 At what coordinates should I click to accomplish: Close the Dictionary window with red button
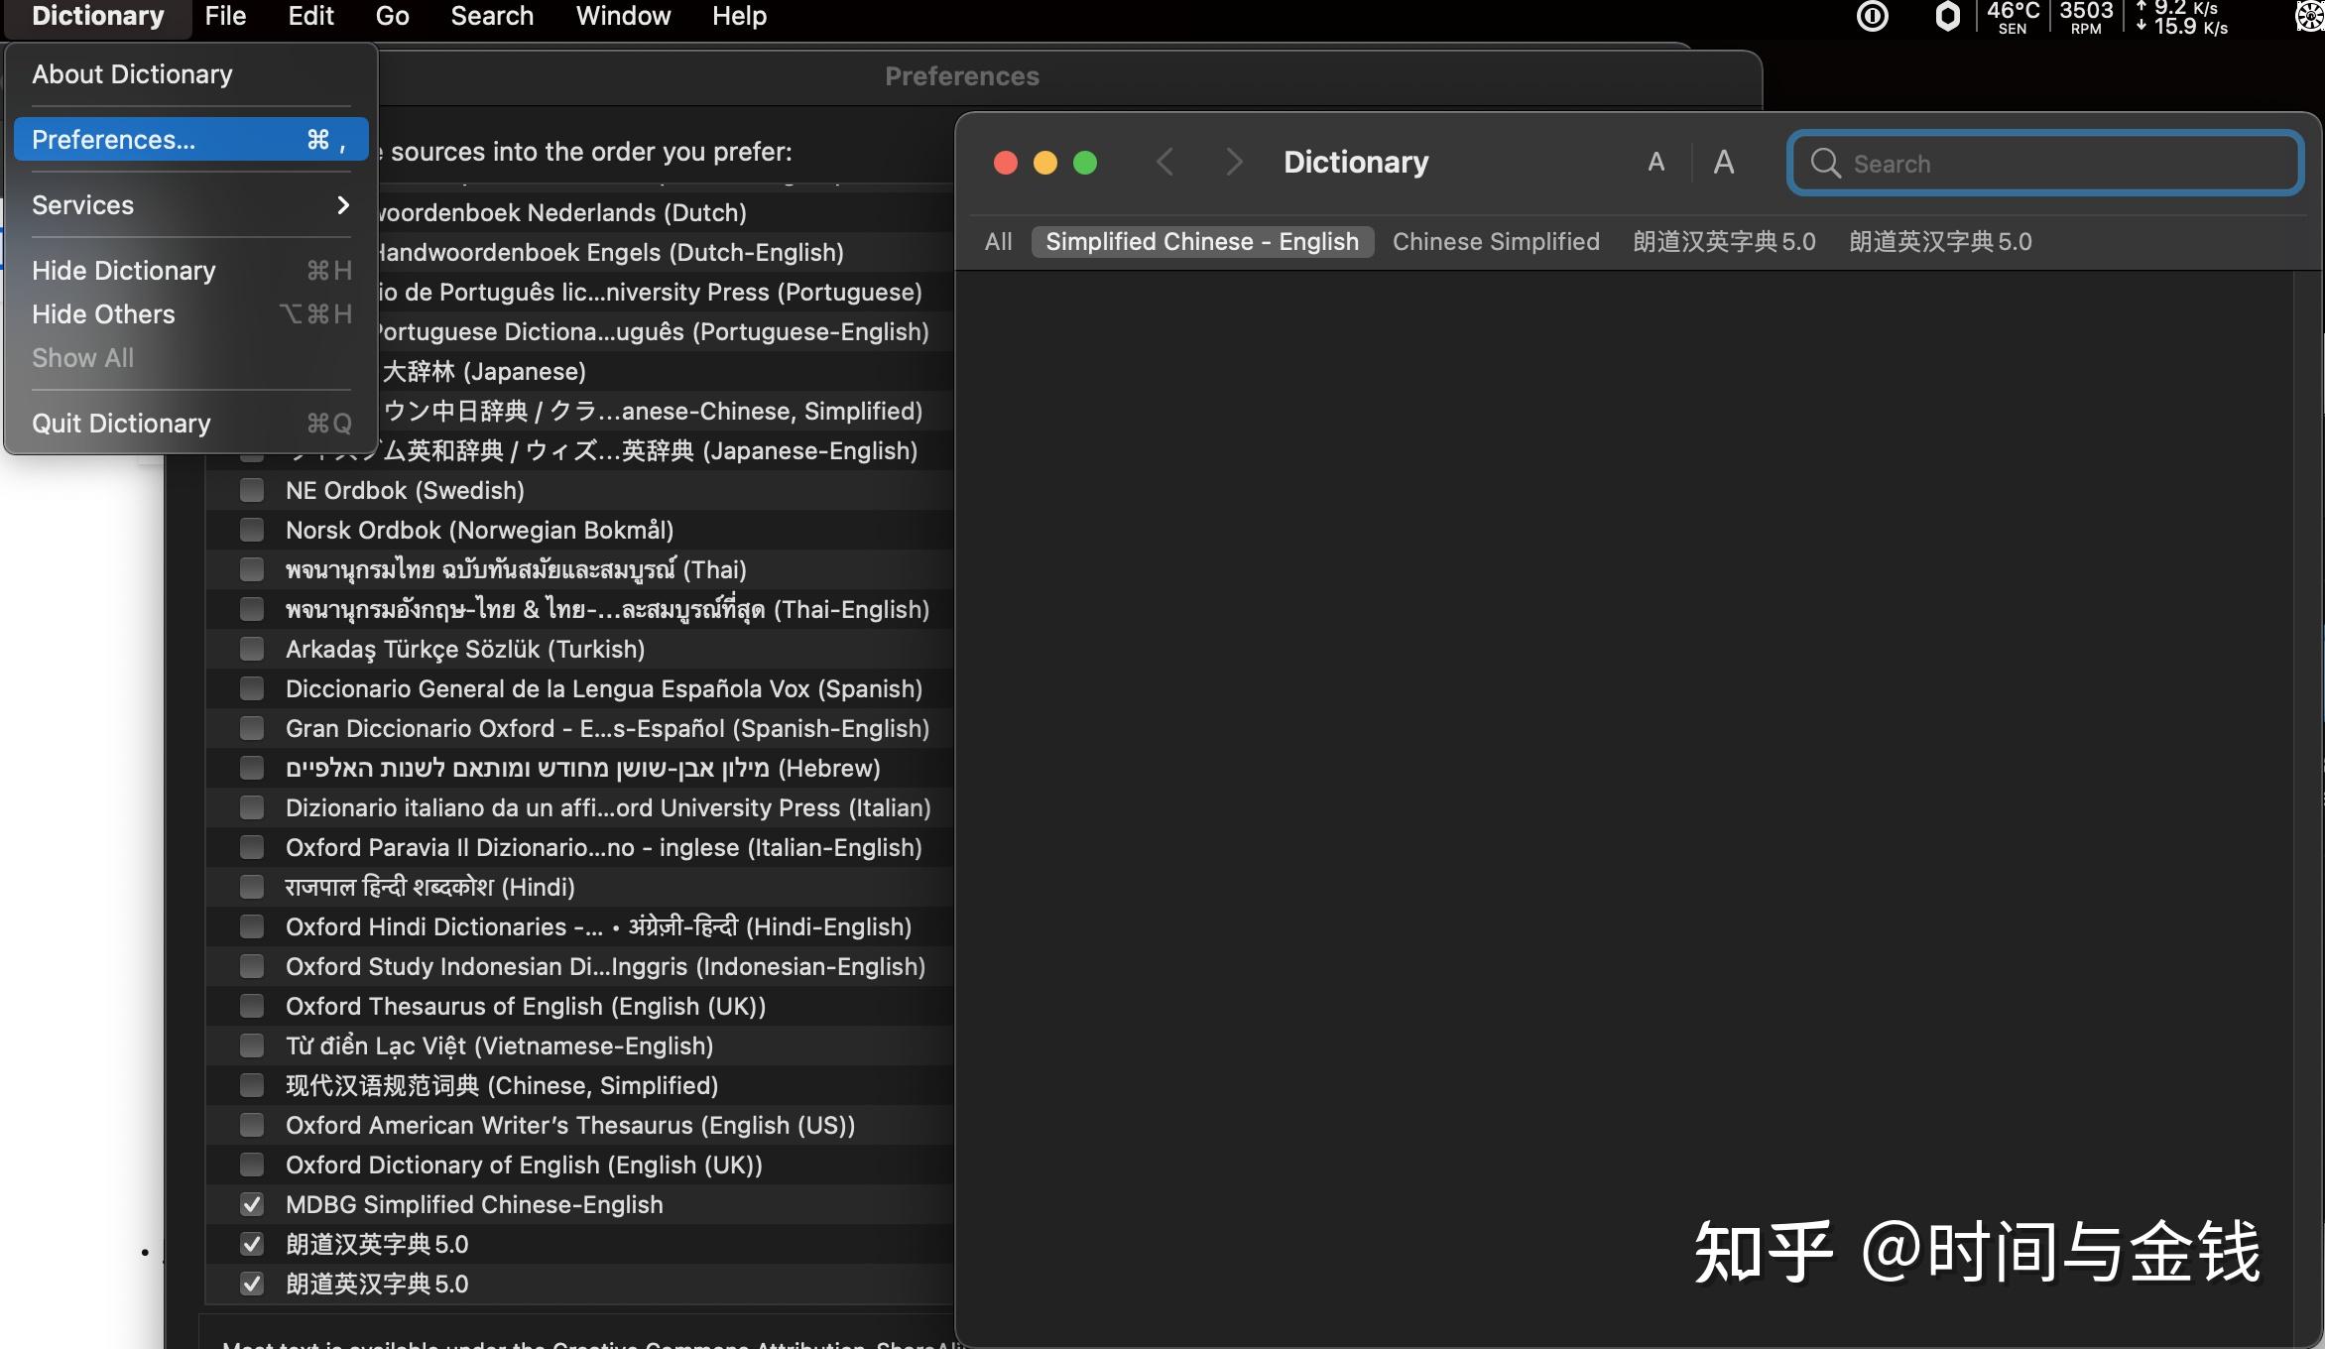[x=1005, y=163]
